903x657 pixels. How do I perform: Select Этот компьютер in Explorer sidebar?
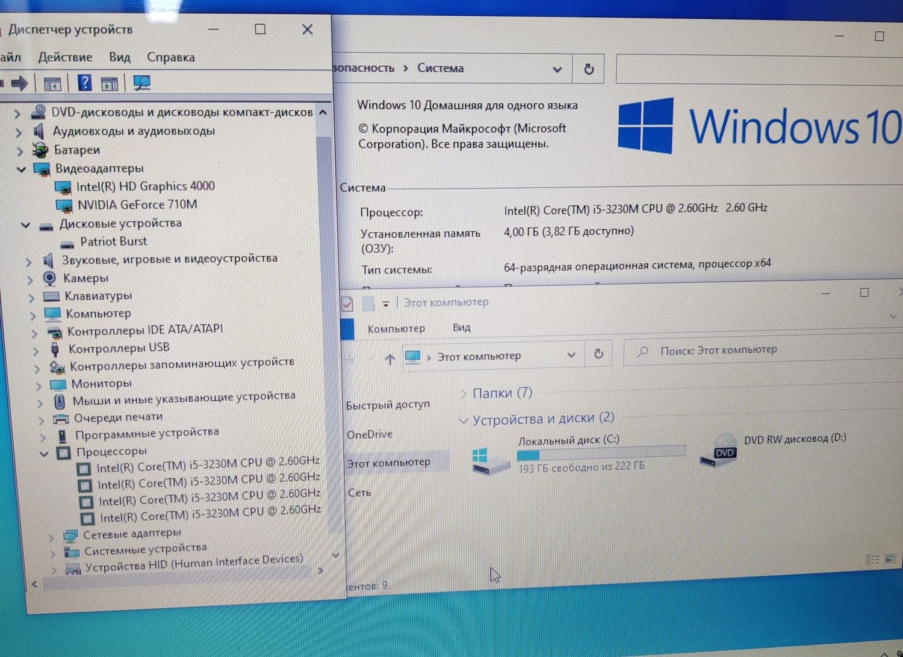[x=389, y=463]
